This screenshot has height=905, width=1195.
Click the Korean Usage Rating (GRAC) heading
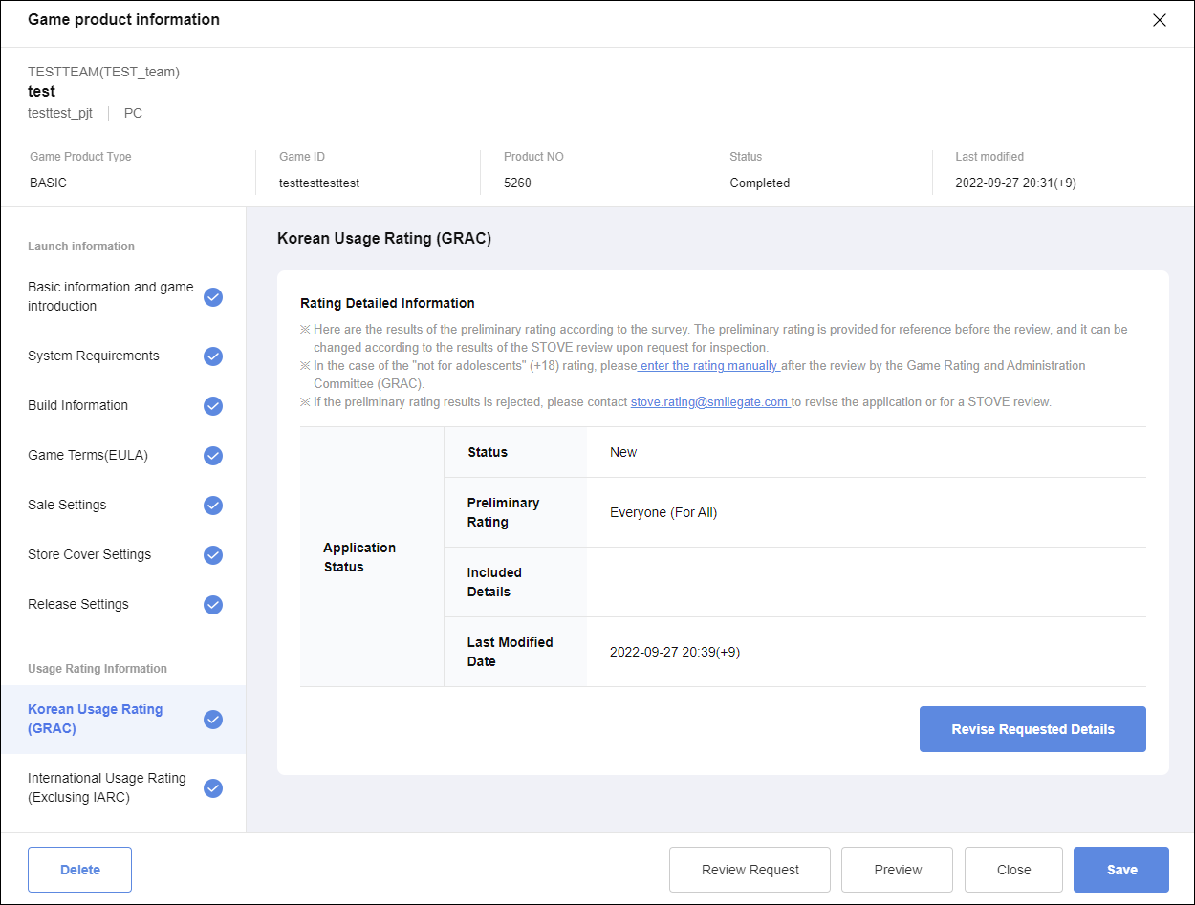click(384, 238)
